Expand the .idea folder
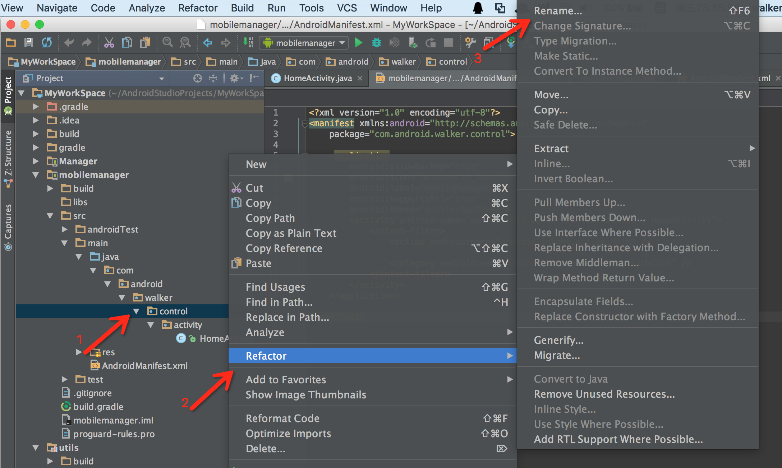This screenshot has height=468, width=782. pos(36,120)
